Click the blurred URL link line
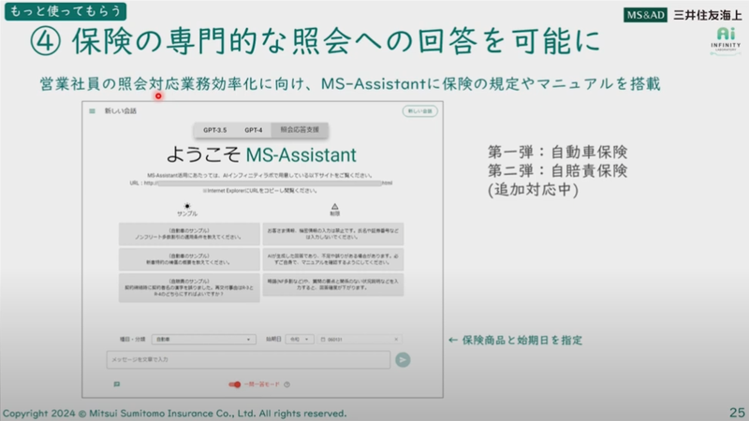Image resolution: width=749 pixels, height=421 pixels. (261, 182)
